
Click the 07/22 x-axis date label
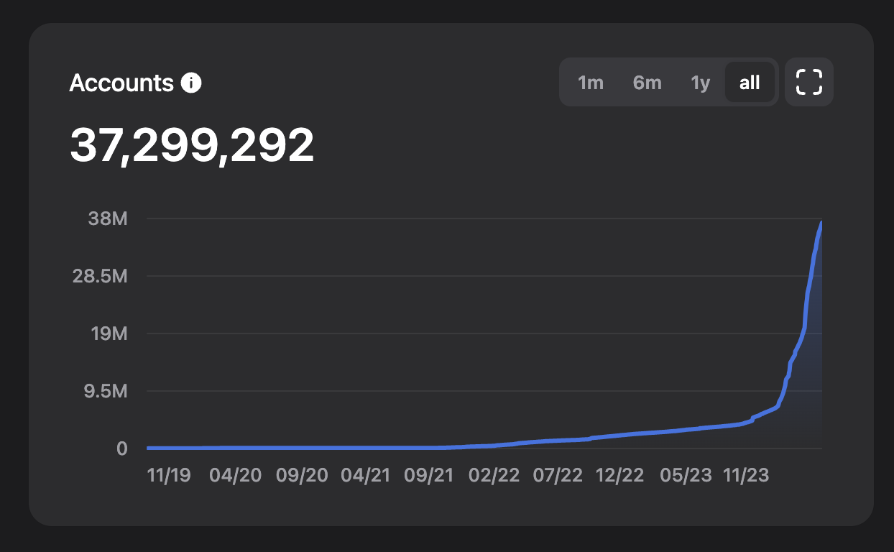point(557,476)
